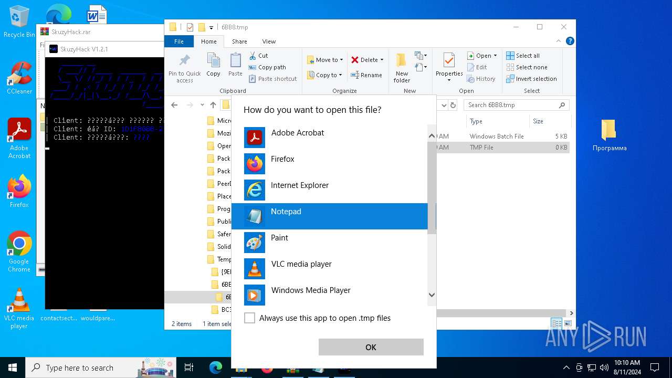The height and width of the screenshot is (378, 672).
Task: Switch to the Home ribbon tab
Action: click(x=208, y=41)
